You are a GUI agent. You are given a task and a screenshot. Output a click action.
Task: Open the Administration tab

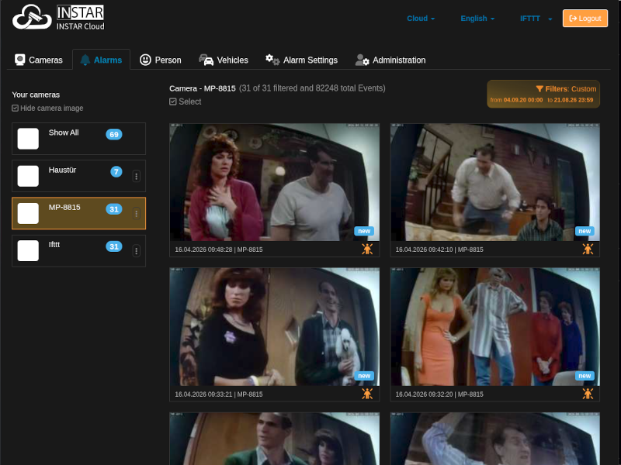coord(390,60)
